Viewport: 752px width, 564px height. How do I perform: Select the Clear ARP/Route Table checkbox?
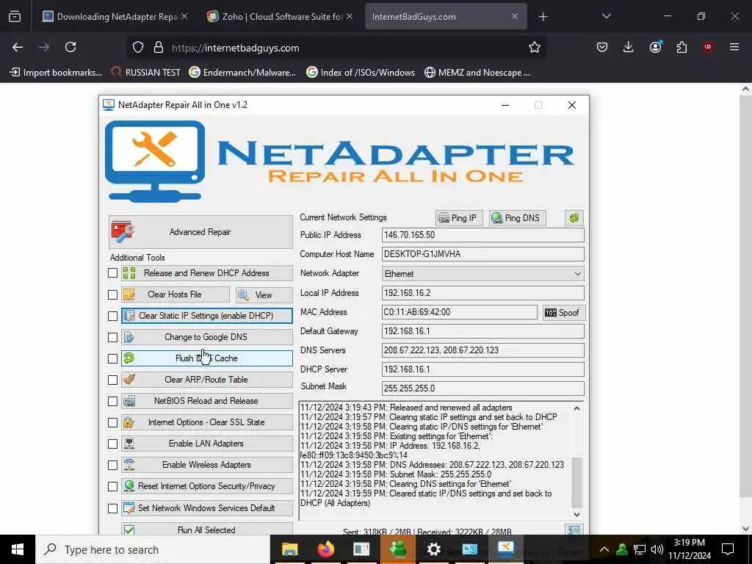click(112, 380)
